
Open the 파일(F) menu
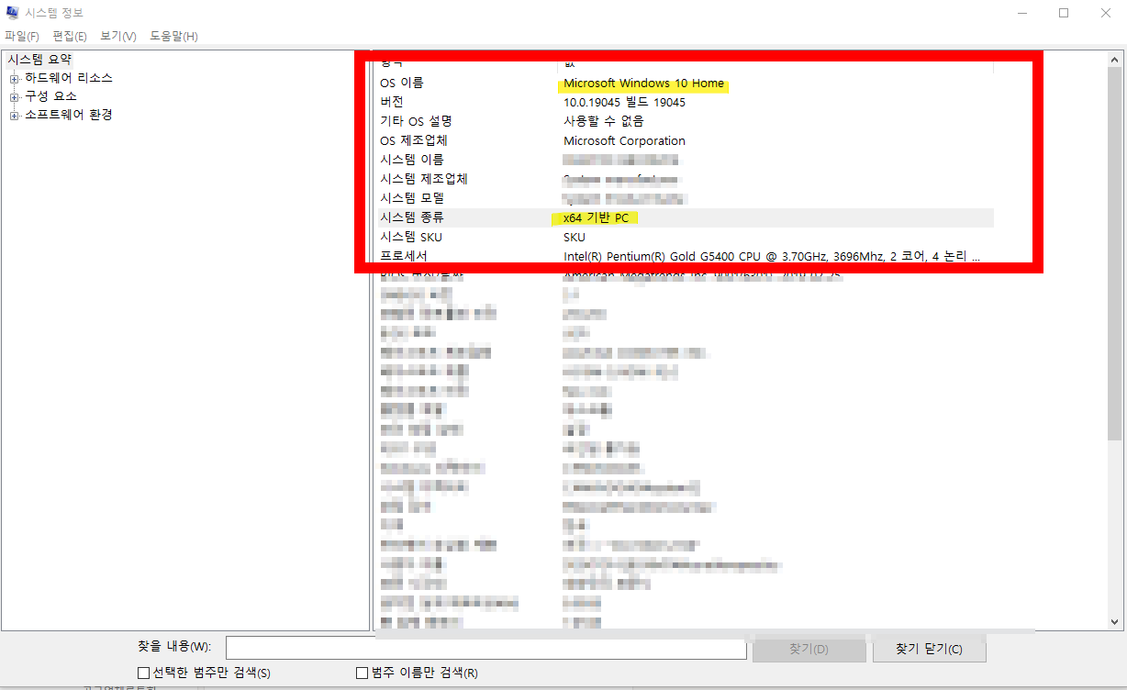[x=20, y=36]
